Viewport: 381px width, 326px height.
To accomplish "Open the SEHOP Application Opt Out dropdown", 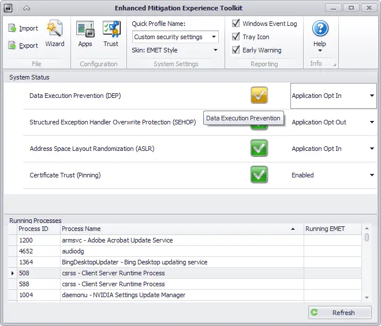I will pos(372,122).
